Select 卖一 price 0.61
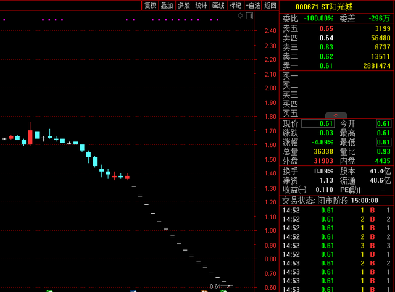The height and width of the screenshot is (292, 395). point(326,66)
